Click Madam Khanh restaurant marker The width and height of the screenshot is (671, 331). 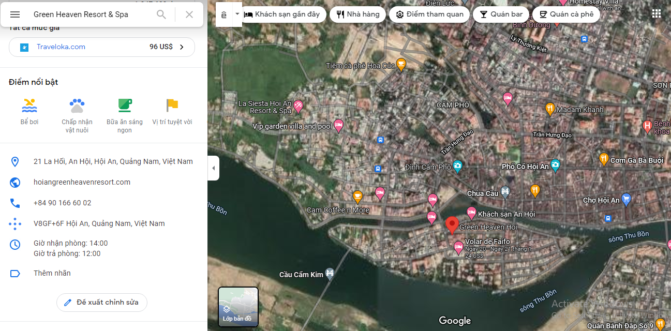[550, 109]
